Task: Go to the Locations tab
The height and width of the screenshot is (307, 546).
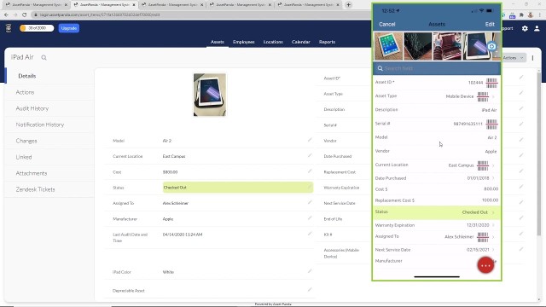Action: coord(273,42)
